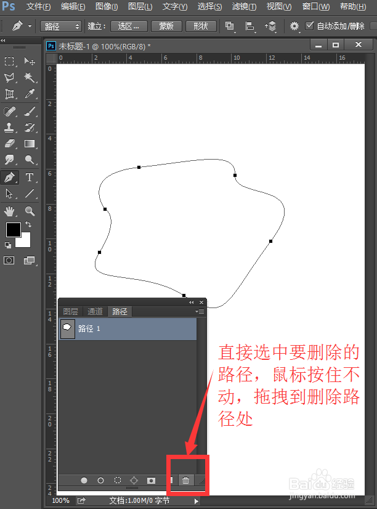
Task: Select the Polygonal Lasso tool
Action: 9,78
